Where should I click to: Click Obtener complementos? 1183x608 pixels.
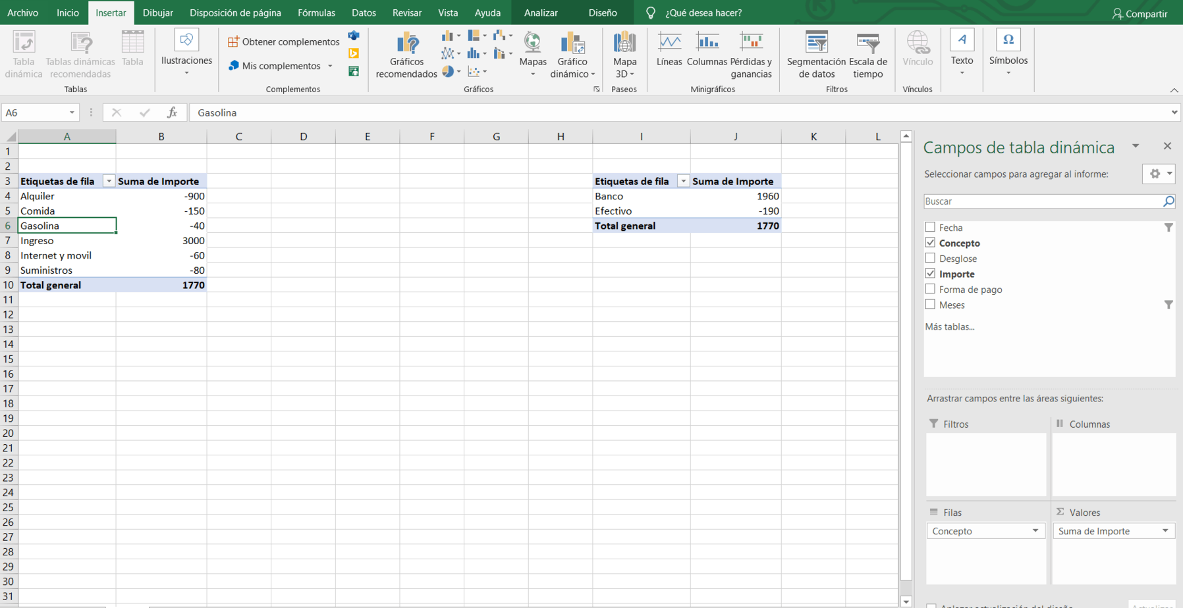(284, 41)
